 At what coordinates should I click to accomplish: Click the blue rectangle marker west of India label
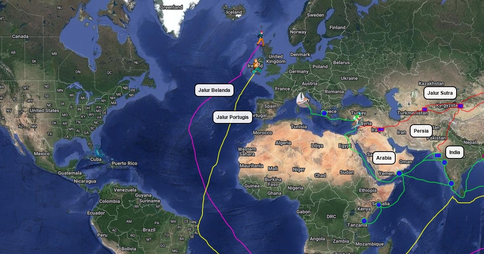pyautogui.click(x=438, y=155)
